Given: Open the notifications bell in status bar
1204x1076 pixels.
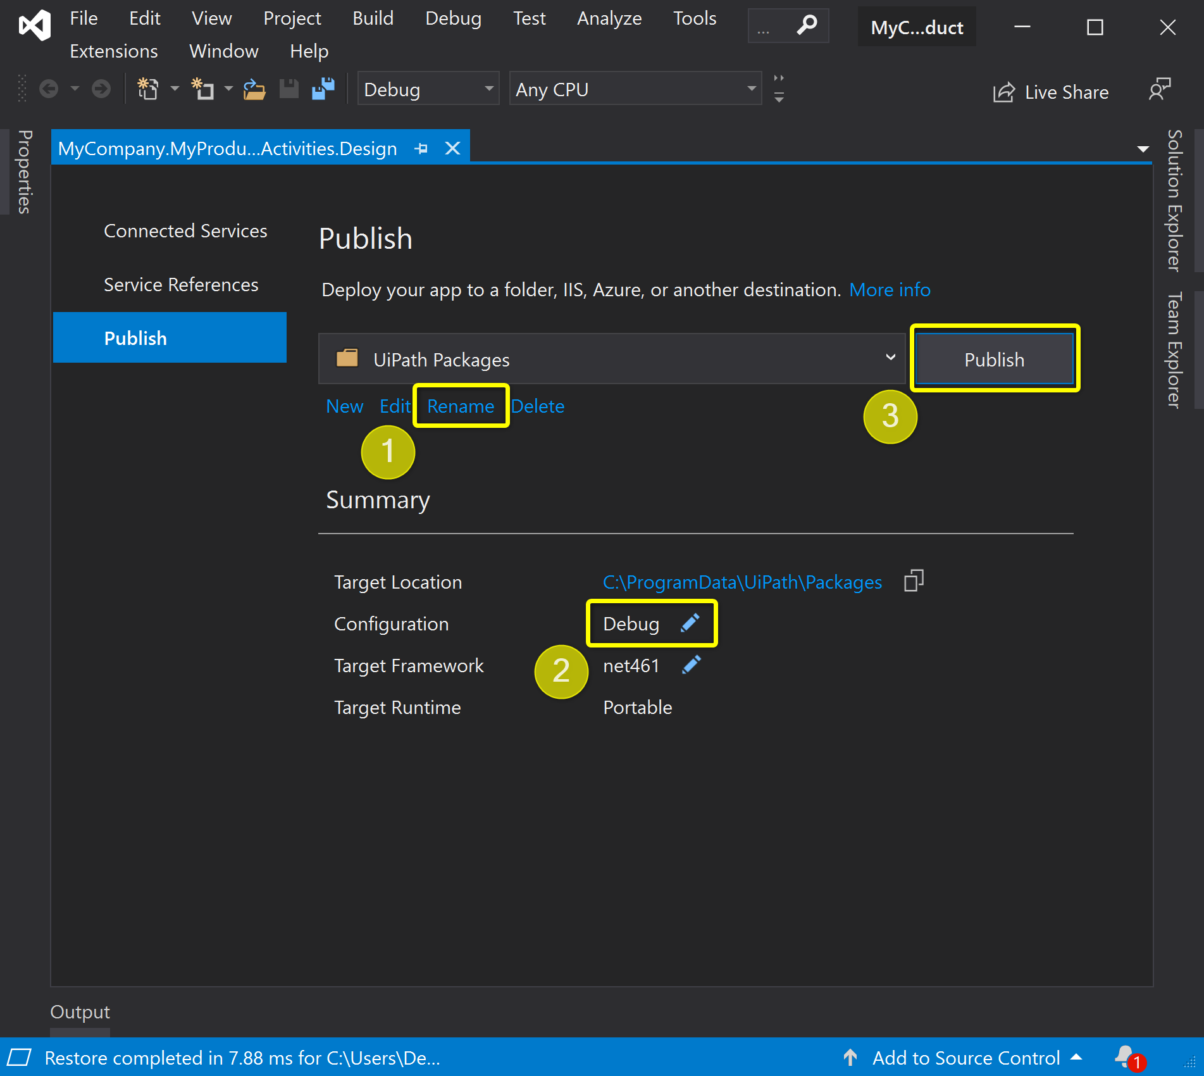Looking at the screenshot, I should 1126,1057.
